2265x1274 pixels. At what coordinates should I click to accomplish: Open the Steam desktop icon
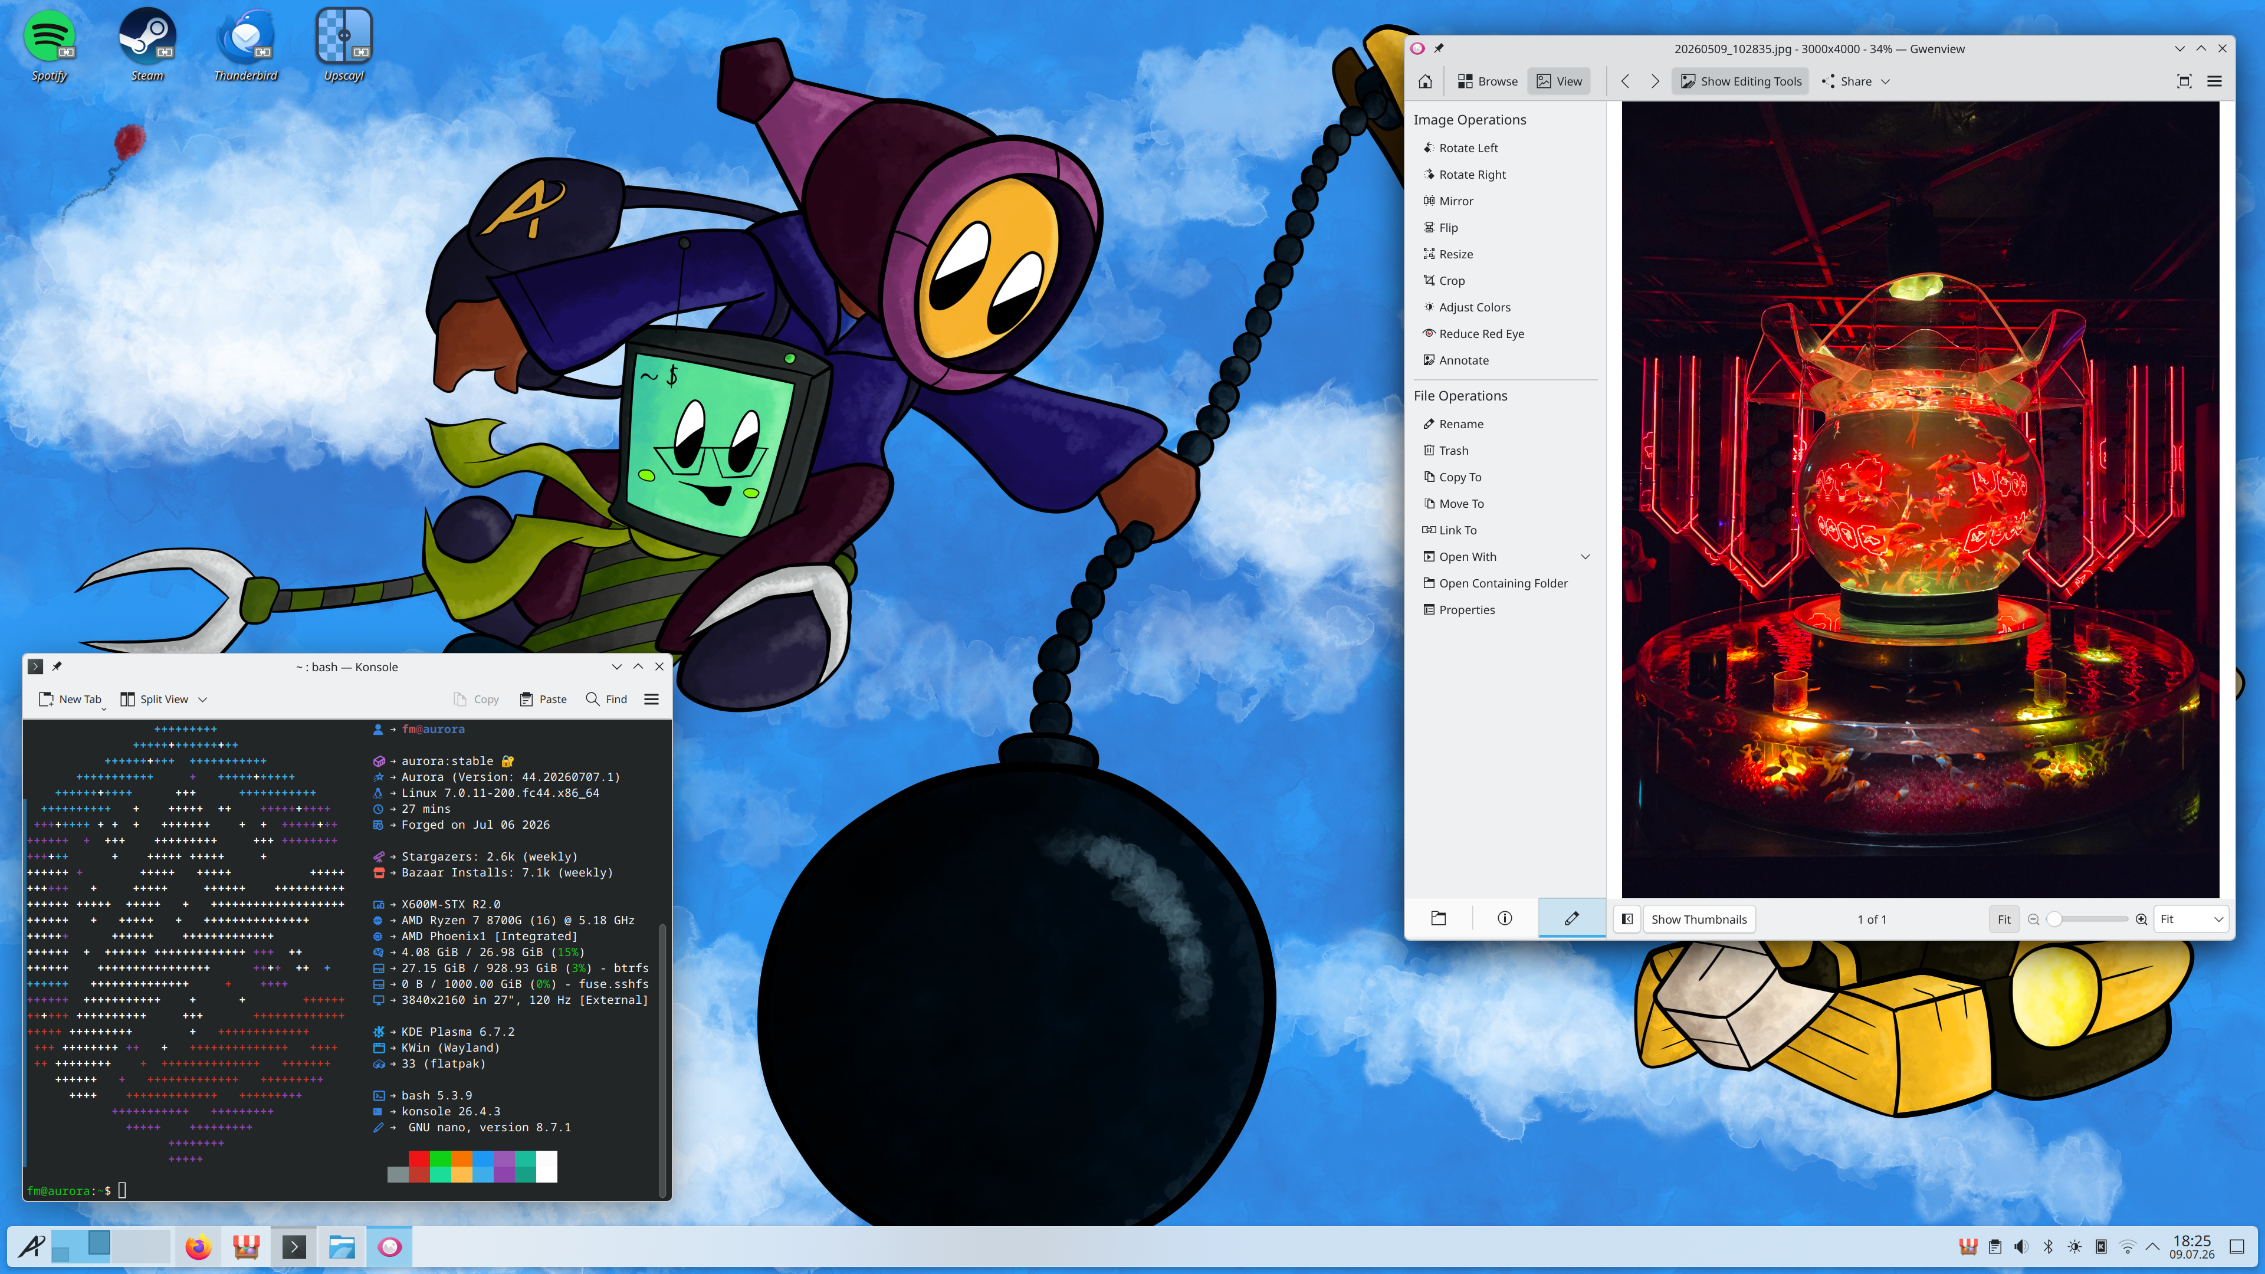point(147,45)
